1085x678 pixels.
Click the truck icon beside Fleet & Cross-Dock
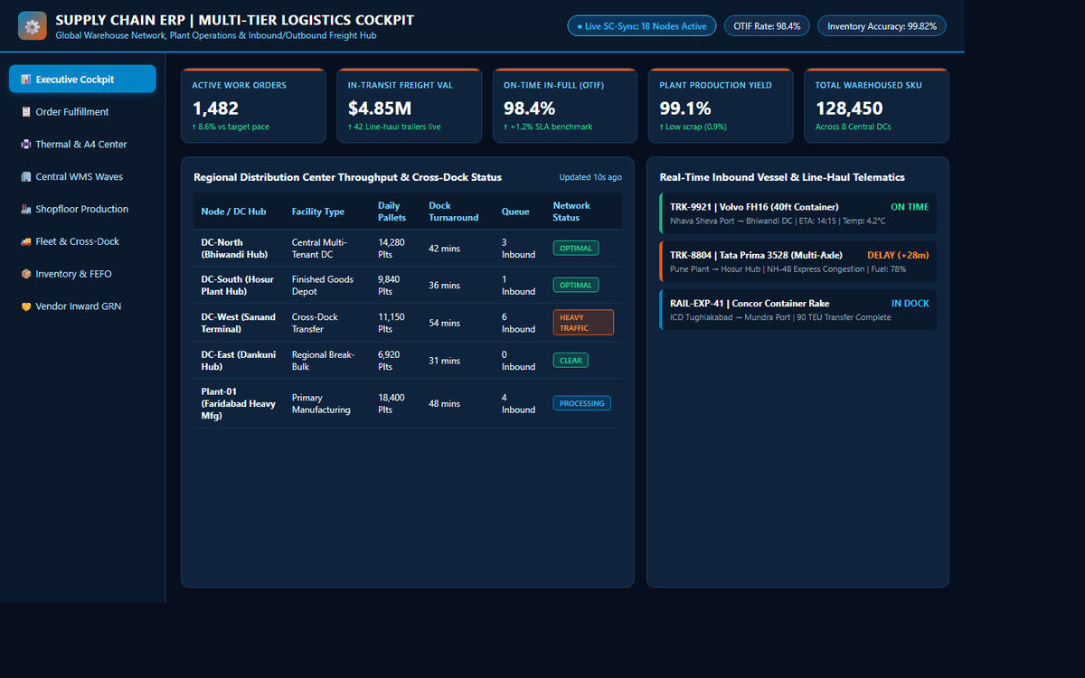point(26,242)
